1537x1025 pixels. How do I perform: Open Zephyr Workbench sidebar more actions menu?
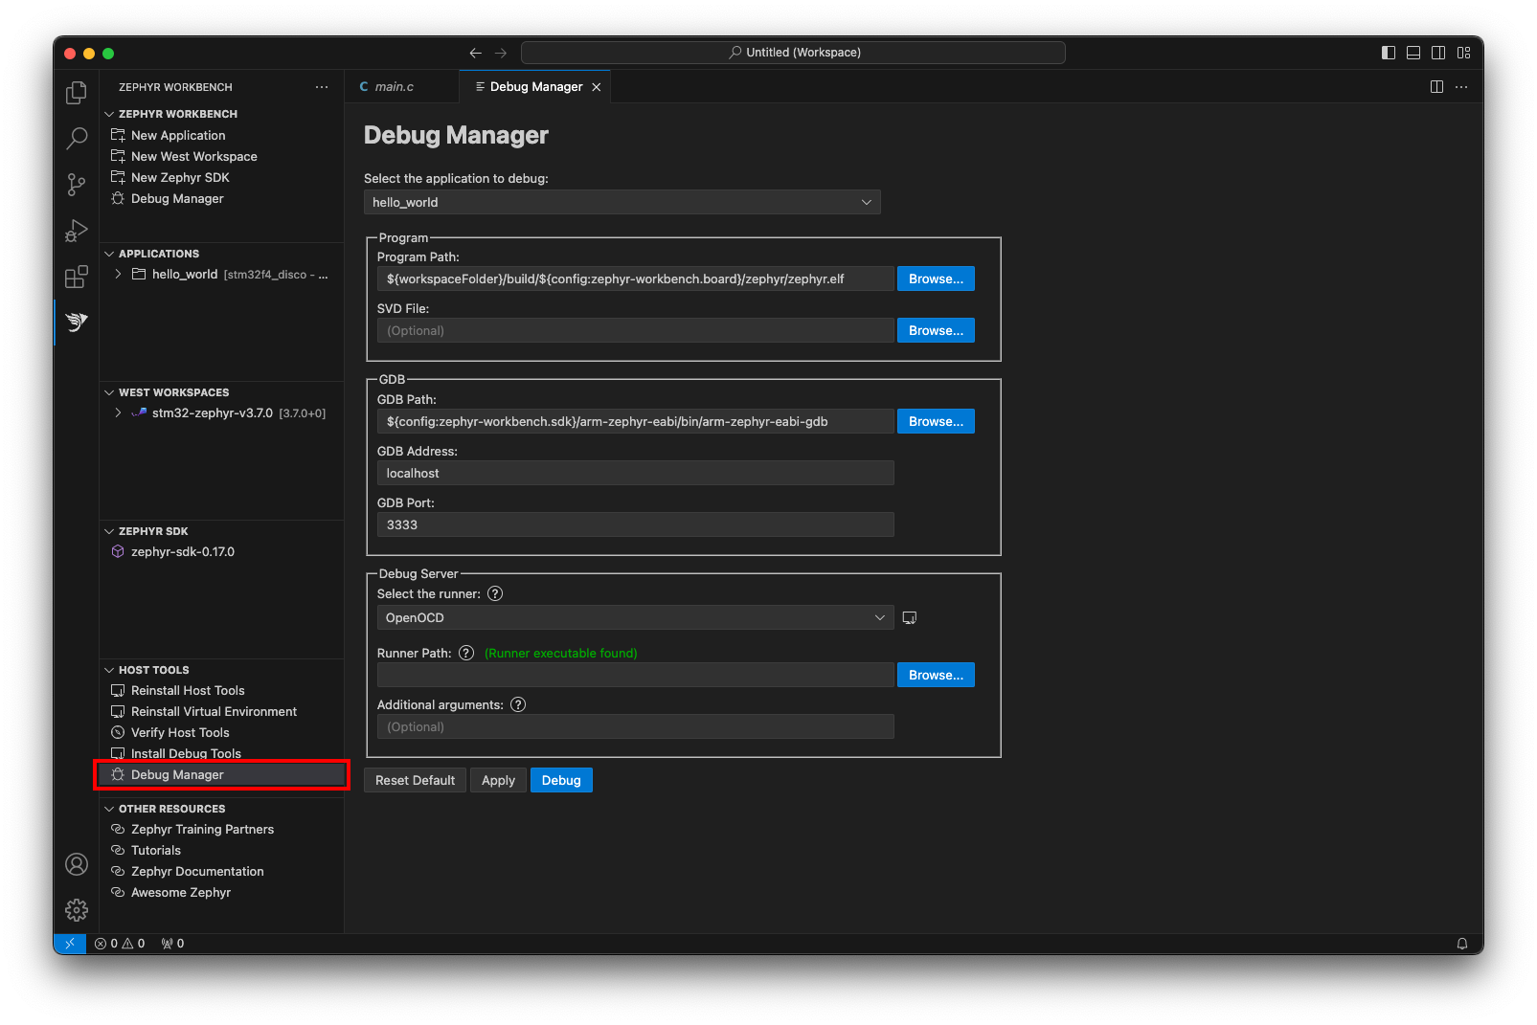(322, 86)
